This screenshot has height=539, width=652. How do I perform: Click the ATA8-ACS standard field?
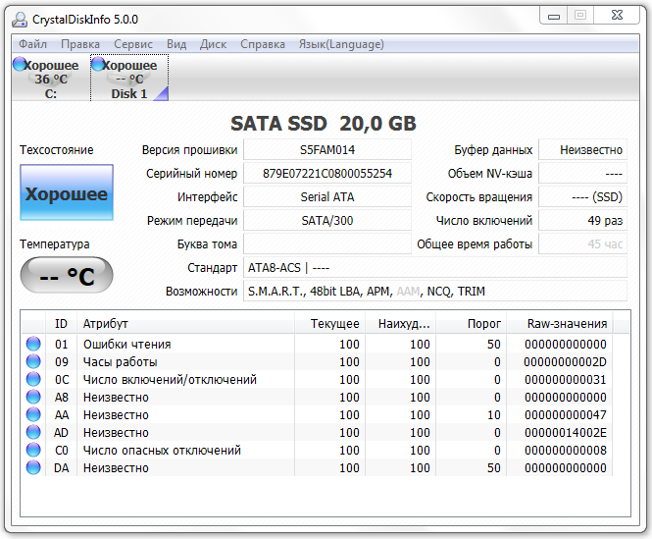tap(435, 268)
